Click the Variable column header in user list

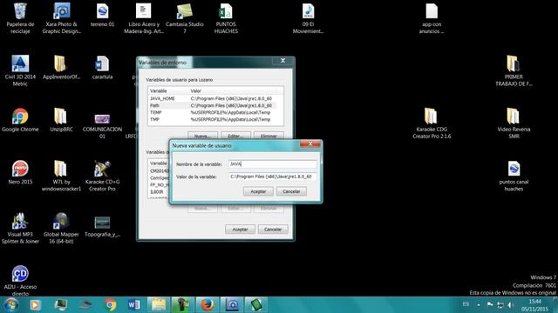tap(168, 90)
